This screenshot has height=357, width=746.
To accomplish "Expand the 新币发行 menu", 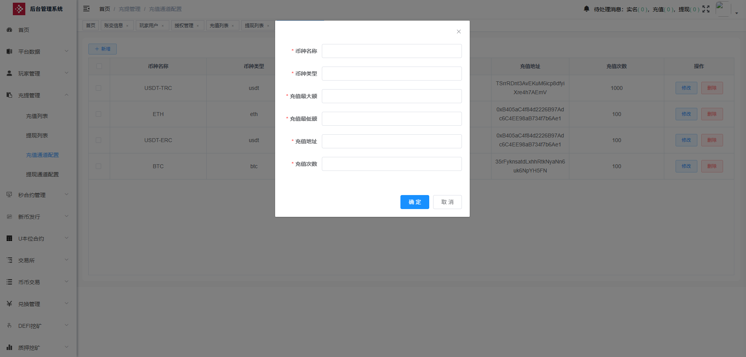I will click(67, 216).
